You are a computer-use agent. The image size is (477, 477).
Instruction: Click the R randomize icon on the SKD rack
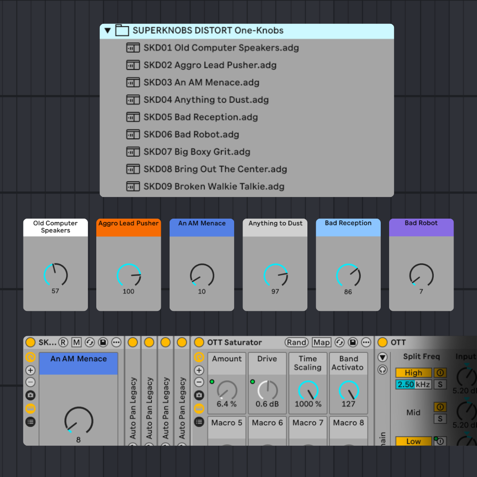pyautogui.click(x=63, y=343)
